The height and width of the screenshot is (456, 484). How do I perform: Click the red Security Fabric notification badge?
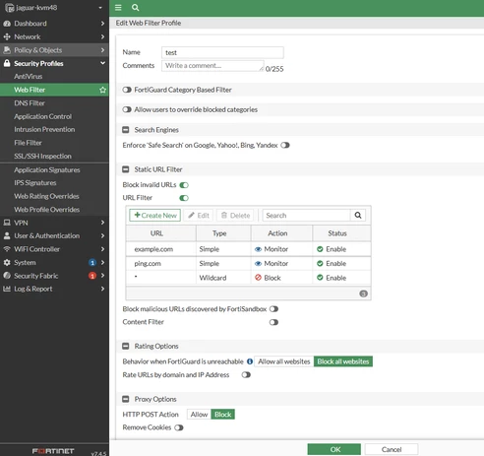tap(92, 276)
